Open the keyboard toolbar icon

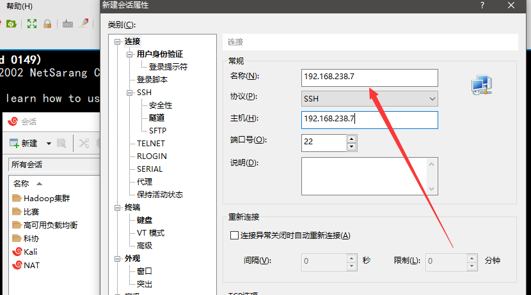68,24
